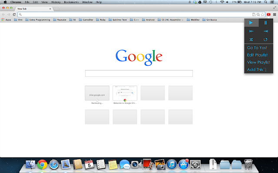This screenshot has width=278, height=173.
Task: Click the Go To Yost link
Action: coord(257,48)
